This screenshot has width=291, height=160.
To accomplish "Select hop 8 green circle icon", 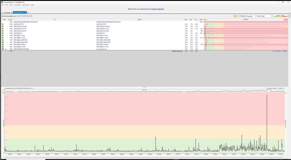I will [x=3, y=38].
